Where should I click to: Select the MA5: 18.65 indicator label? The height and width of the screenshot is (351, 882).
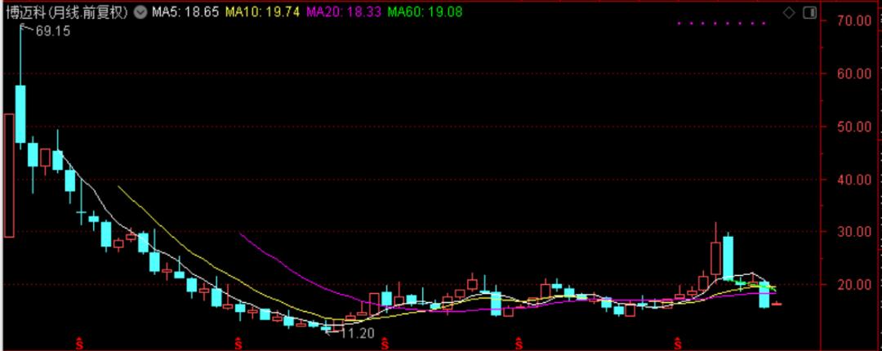pyautogui.click(x=185, y=11)
